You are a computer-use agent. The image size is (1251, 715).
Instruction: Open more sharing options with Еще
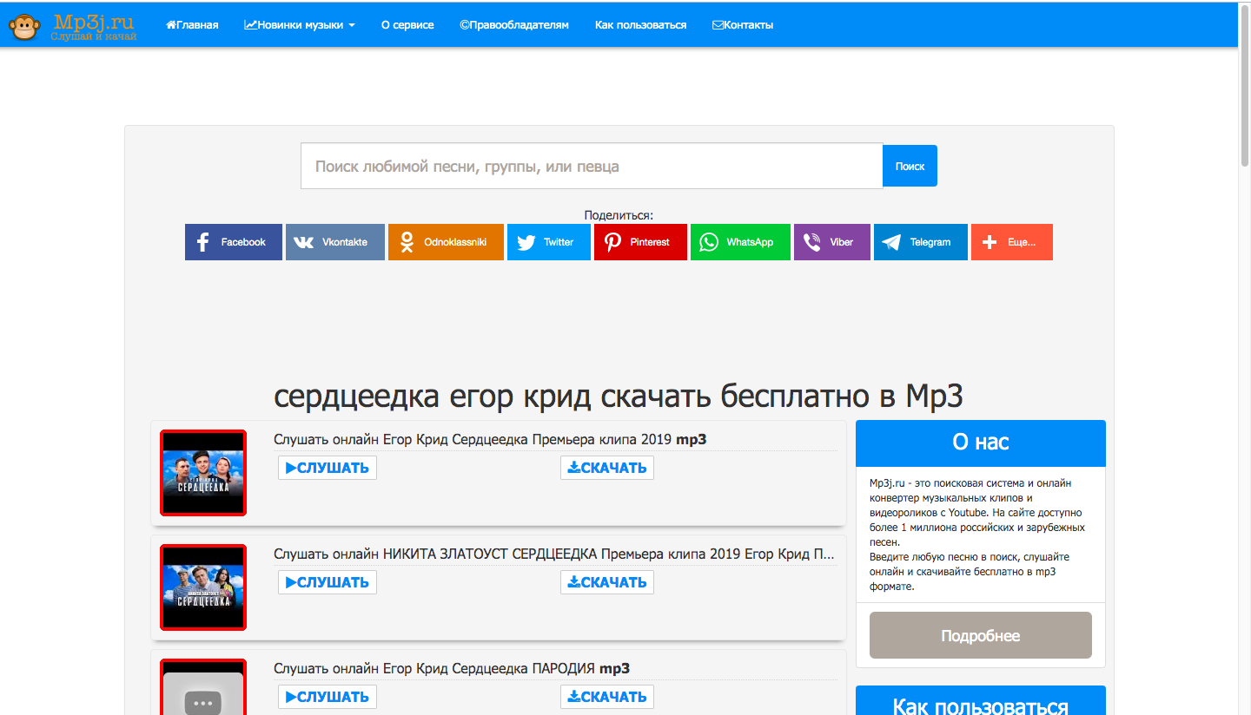point(1012,242)
